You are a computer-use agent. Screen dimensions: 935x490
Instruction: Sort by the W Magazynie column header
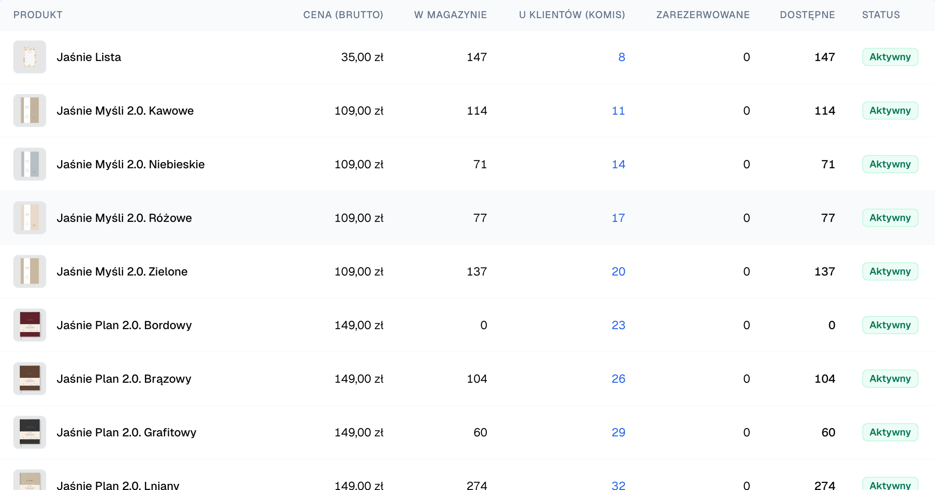[x=451, y=15]
